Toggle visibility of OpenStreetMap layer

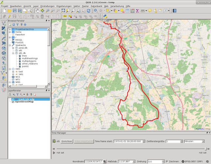pyautogui.click(x=13, y=102)
